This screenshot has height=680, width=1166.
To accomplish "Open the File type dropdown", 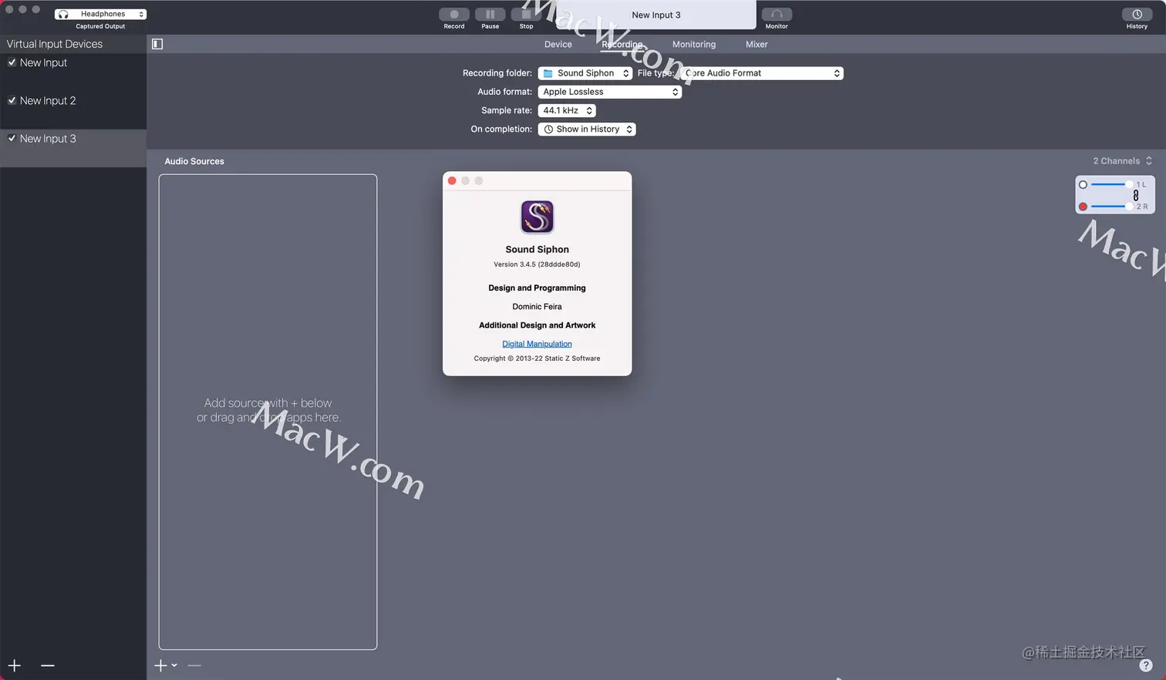I will 762,73.
